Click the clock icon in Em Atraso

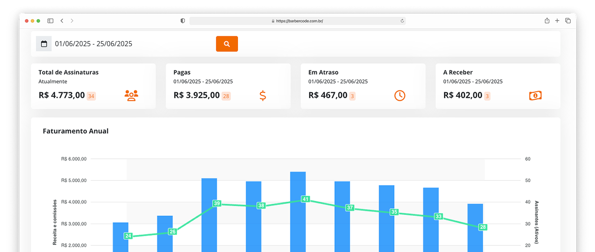point(400,95)
